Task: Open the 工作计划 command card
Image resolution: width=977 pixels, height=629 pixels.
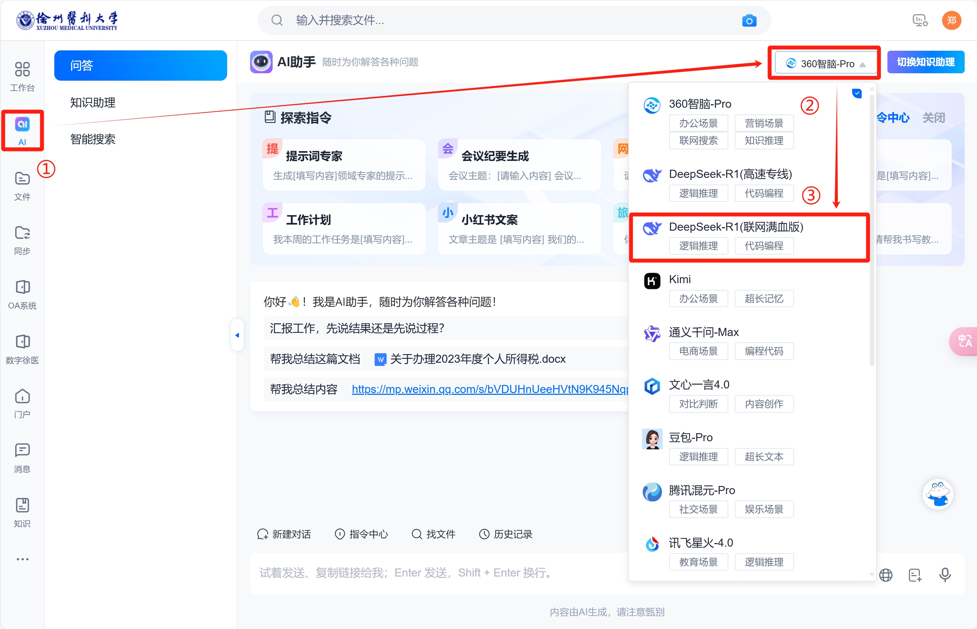Action: pos(344,229)
